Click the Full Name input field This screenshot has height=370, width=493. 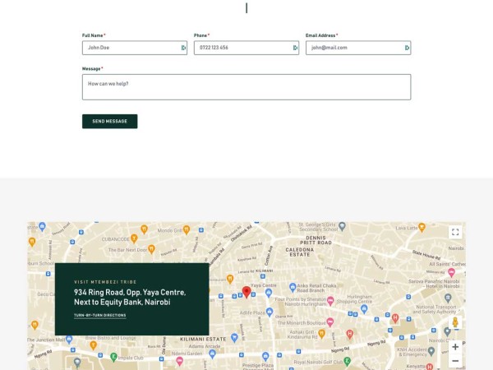click(135, 48)
